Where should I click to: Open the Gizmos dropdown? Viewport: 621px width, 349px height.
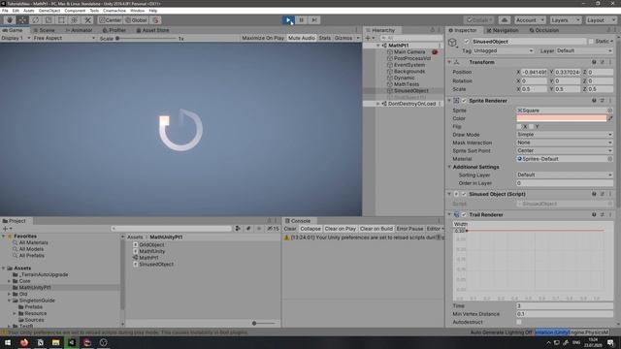(346, 38)
